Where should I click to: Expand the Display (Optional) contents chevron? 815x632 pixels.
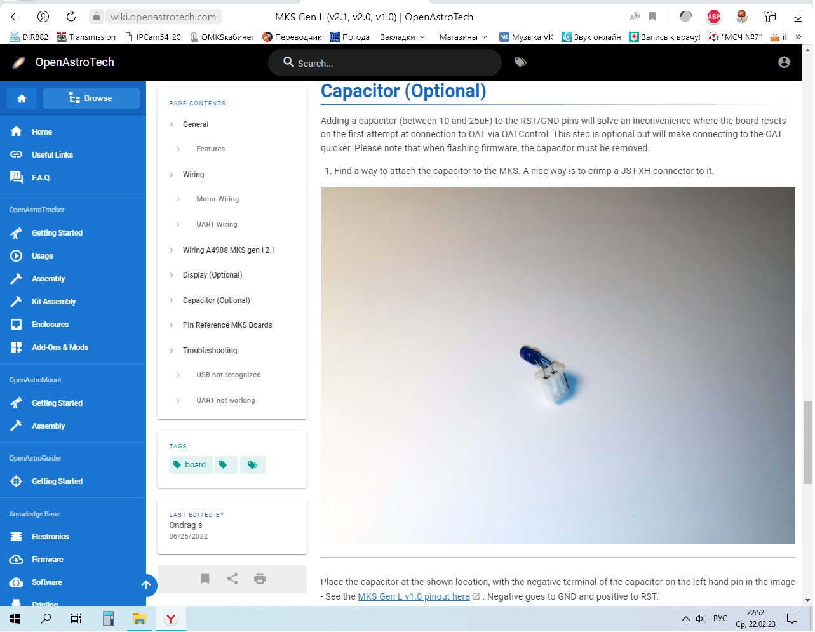(172, 275)
